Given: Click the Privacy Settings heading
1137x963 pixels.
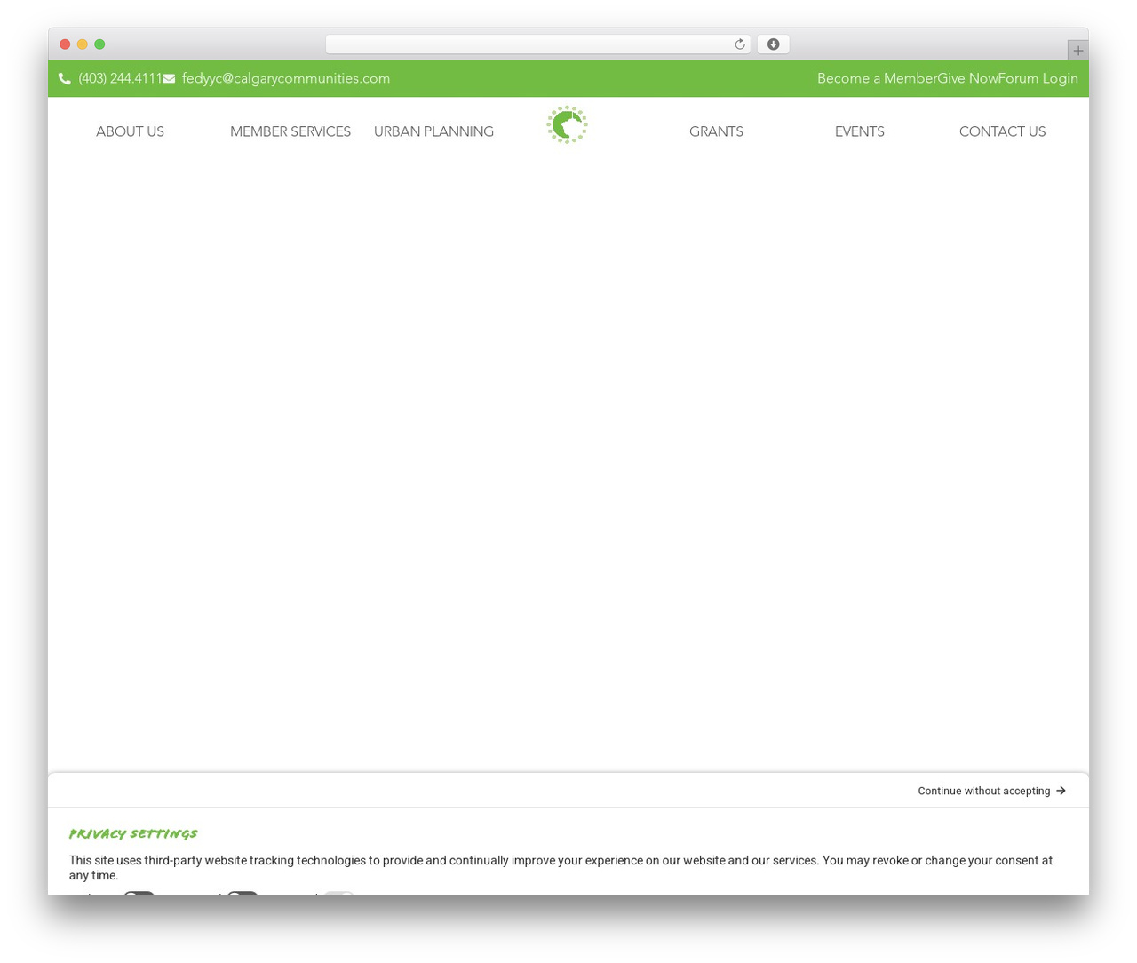Looking at the screenshot, I should tap(133, 833).
